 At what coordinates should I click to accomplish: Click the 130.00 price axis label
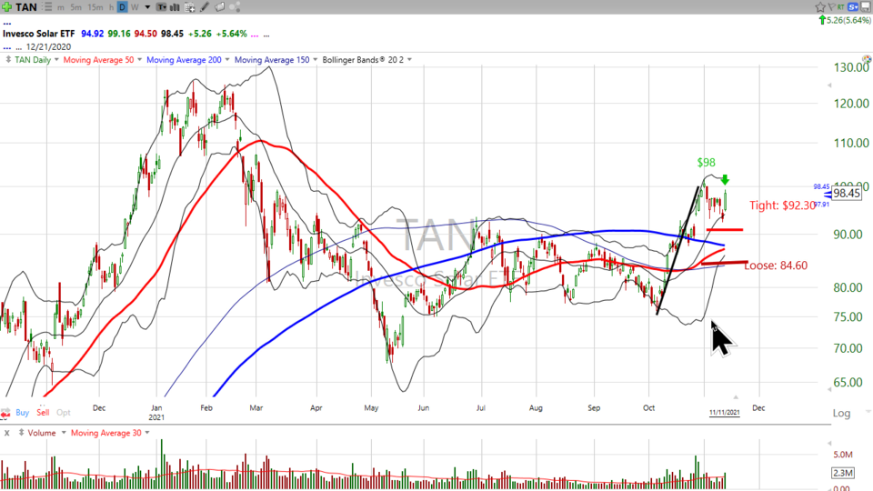pyautogui.click(x=851, y=67)
